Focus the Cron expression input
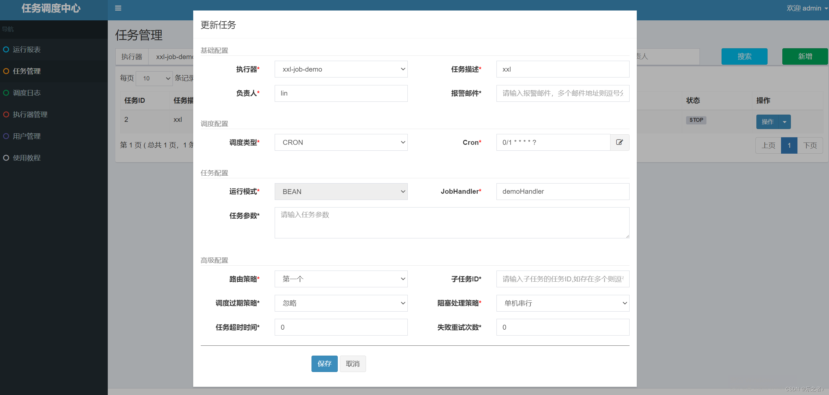The height and width of the screenshot is (395, 829). [x=553, y=142]
